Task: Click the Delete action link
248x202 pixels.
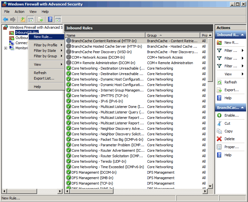Action: coord(230,139)
